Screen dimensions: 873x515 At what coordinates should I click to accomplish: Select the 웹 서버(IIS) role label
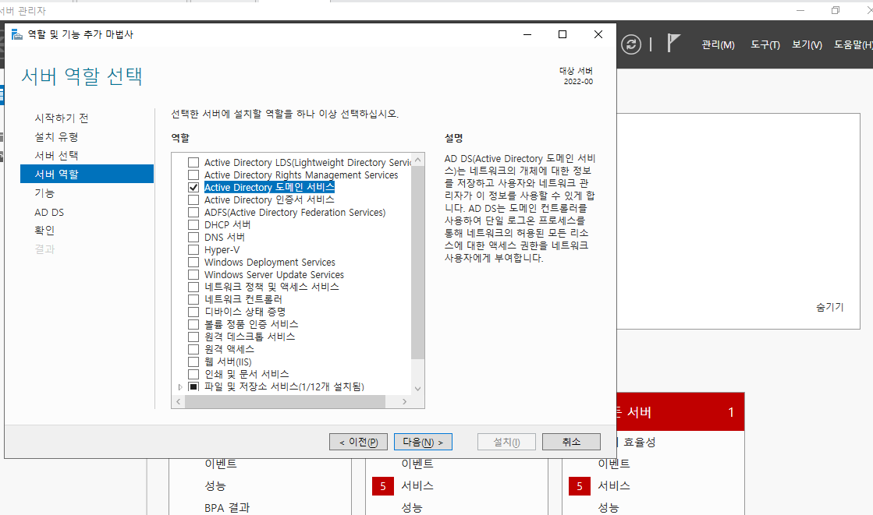(228, 362)
